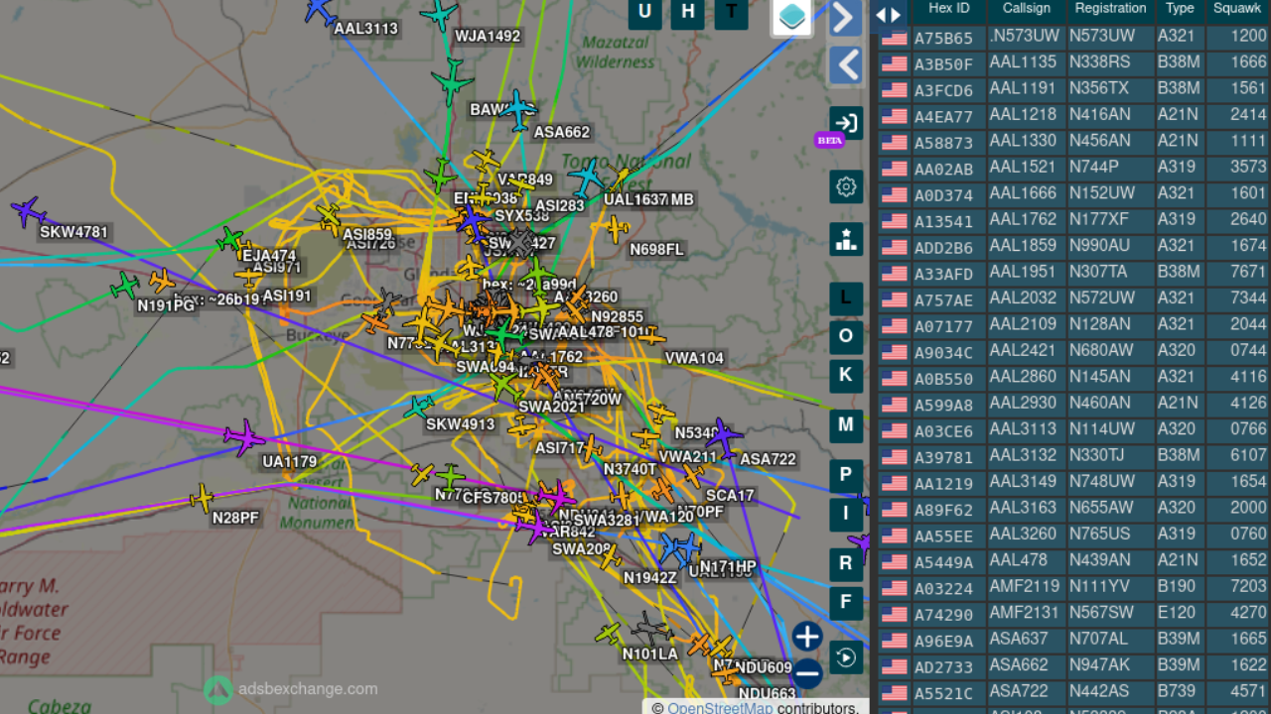Select the green EJA474 aircraft icon
1271x714 pixels.
point(230,239)
